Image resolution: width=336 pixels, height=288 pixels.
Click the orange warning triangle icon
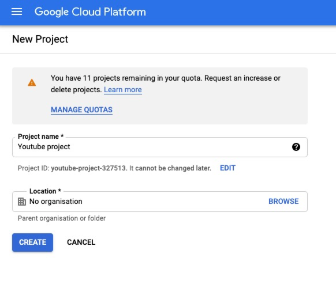click(x=32, y=82)
